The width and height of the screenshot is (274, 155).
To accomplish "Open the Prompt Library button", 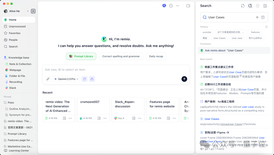I will (81, 56).
